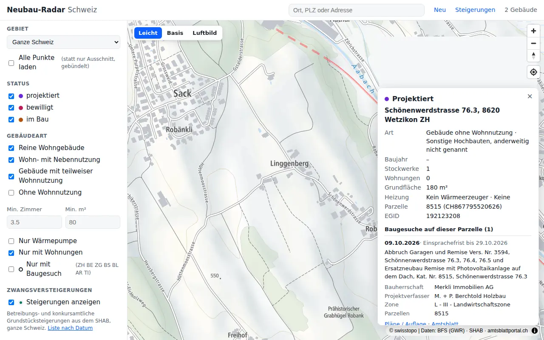Locate my current position on map
The width and height of the screenshot is (544, 340).
tap(533, 72)
